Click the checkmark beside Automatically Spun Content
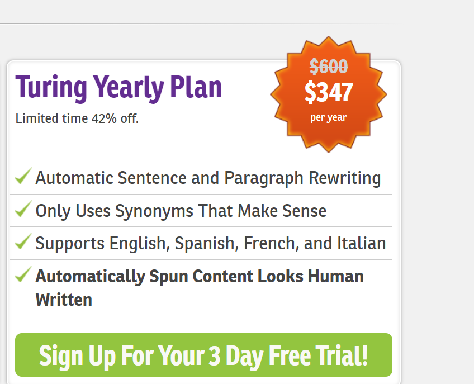This screenshot has height=384, width=474. click(x=23, y=274)
